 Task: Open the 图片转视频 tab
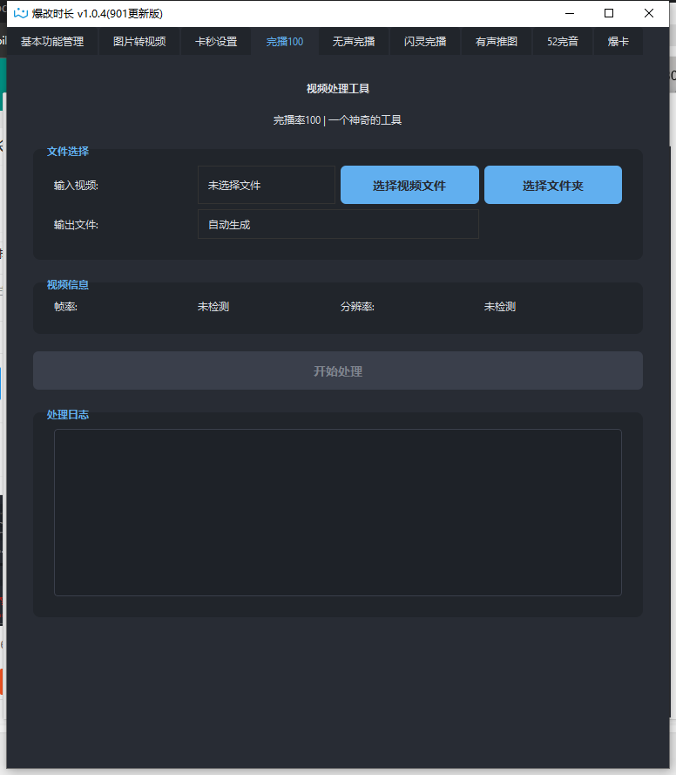pos(139,42)
